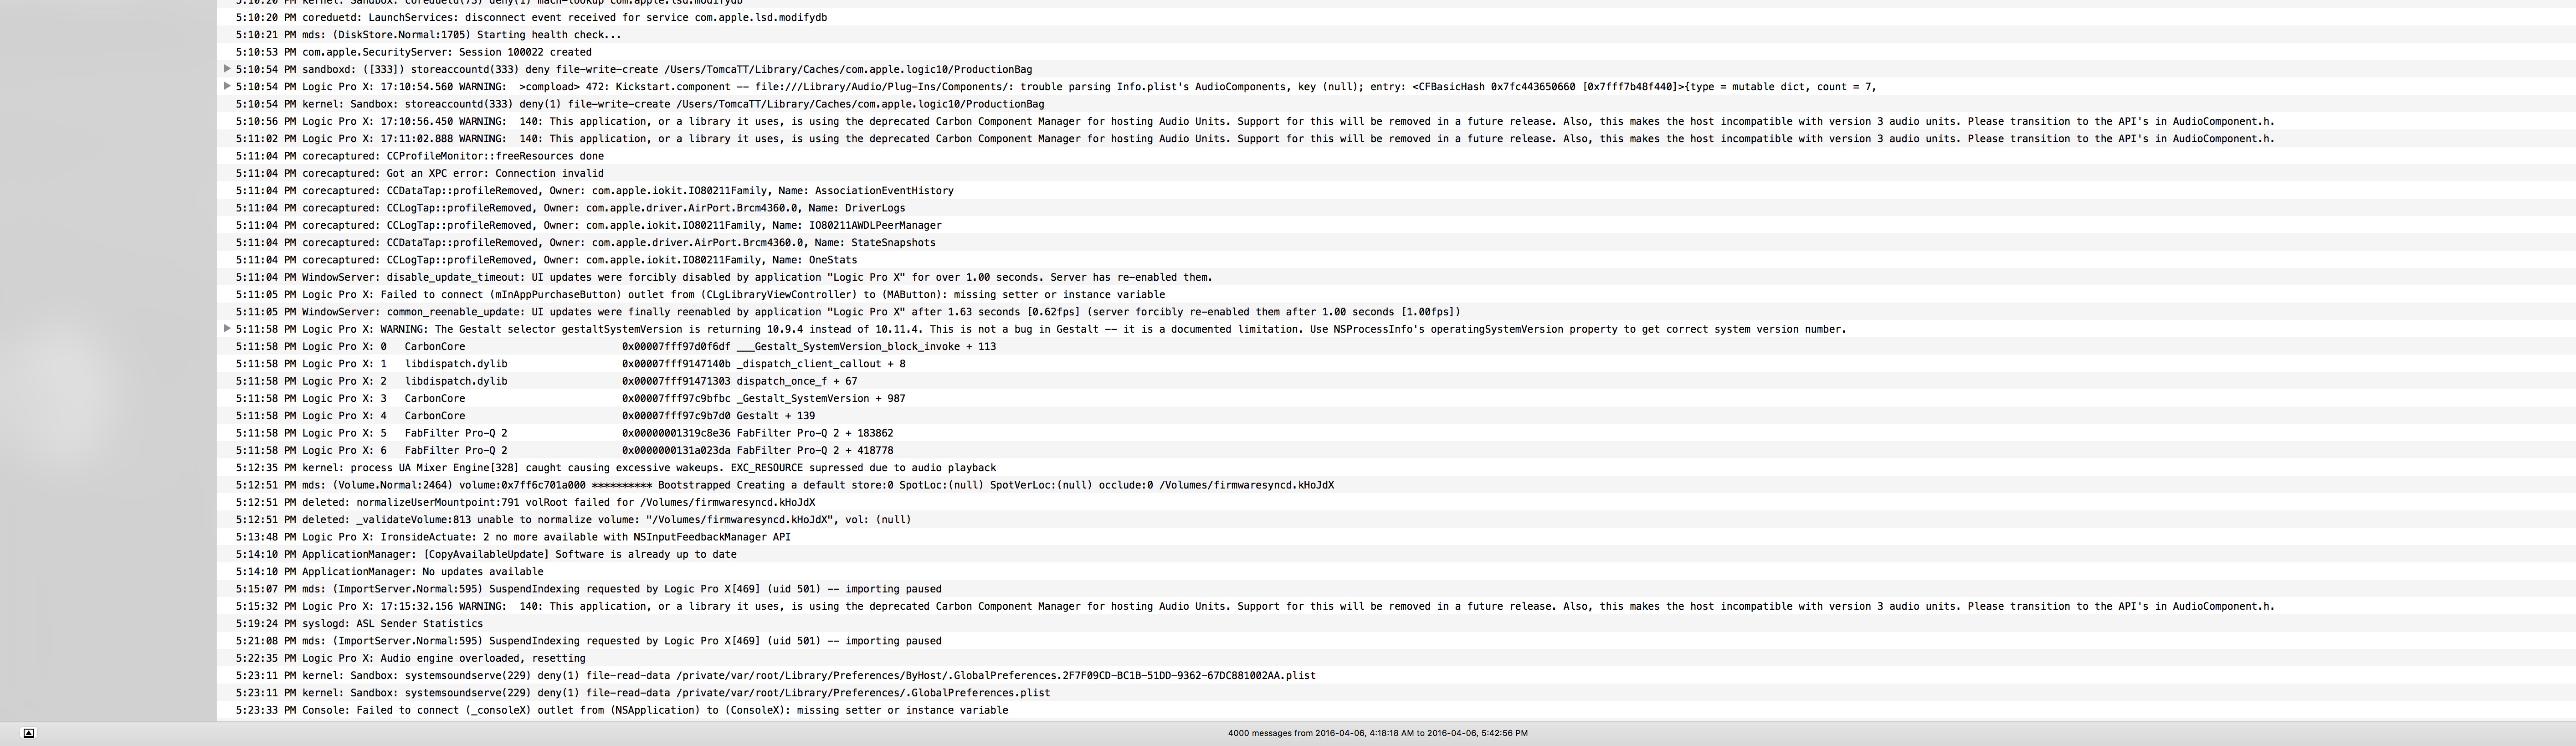This screenshot has height=746, width=2576.
Task: Expand the Kickstart.component trouble parsing warning entry
Action: pyautogui.click(x=227, y=86)
